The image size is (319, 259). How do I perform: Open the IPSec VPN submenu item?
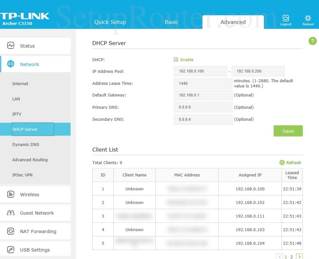(22, 175)
